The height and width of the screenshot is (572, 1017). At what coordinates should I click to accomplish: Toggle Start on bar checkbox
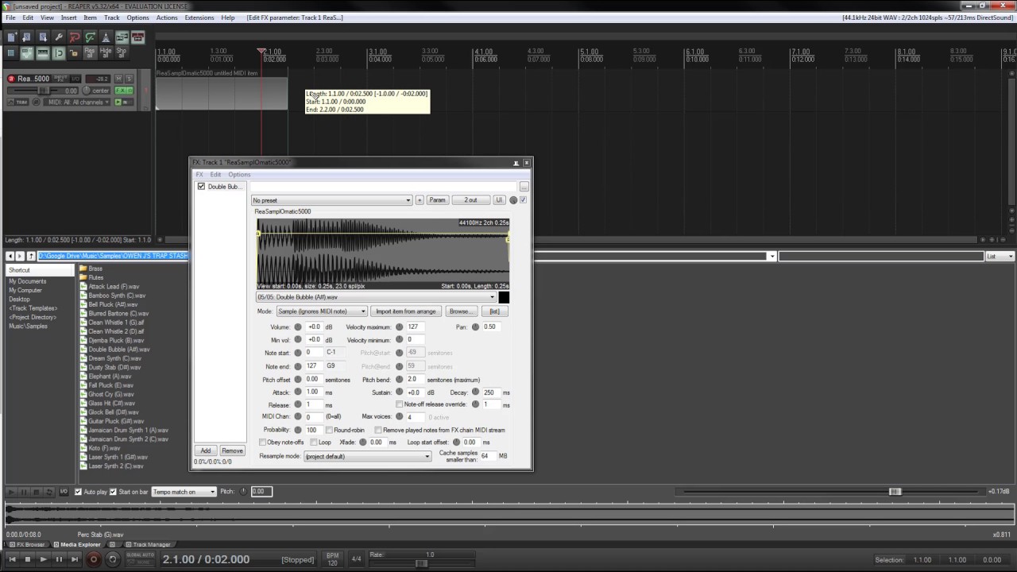point(113,492)
